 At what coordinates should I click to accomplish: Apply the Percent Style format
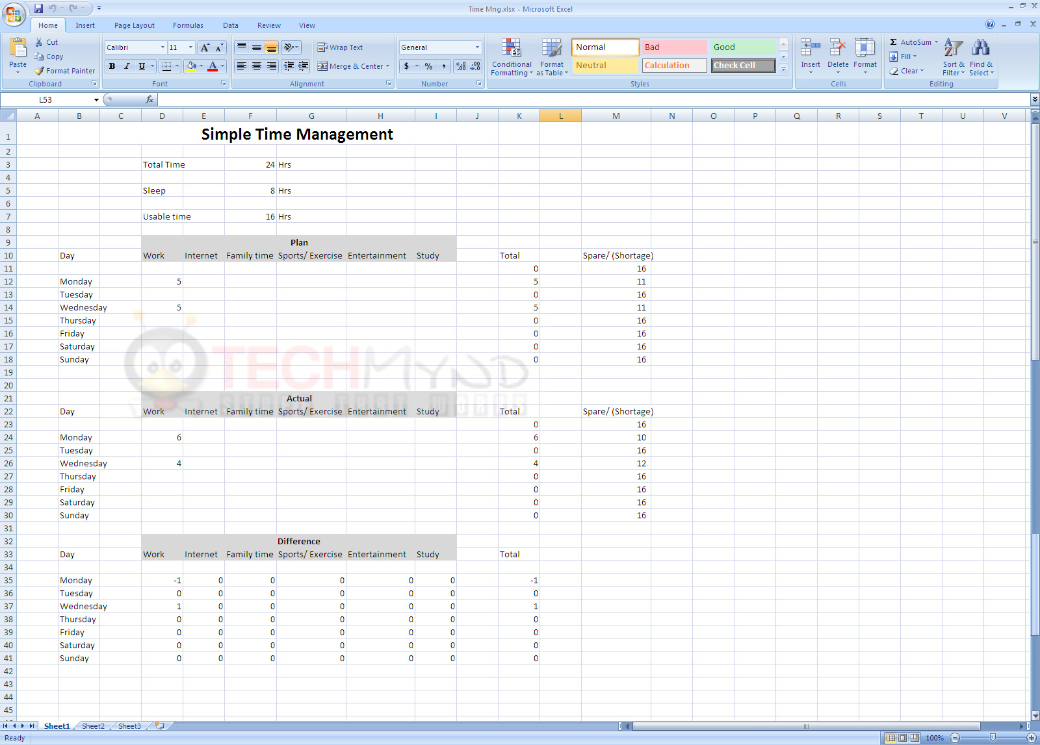pos(427,66)
